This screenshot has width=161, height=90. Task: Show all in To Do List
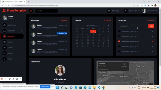coord(151,20)
